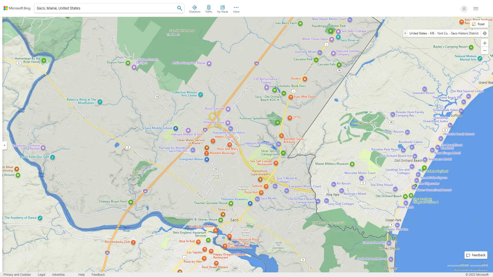The image size is (493, 277).
Task: Click the Feedback chat-bubble icon
Action: point(468,255)
